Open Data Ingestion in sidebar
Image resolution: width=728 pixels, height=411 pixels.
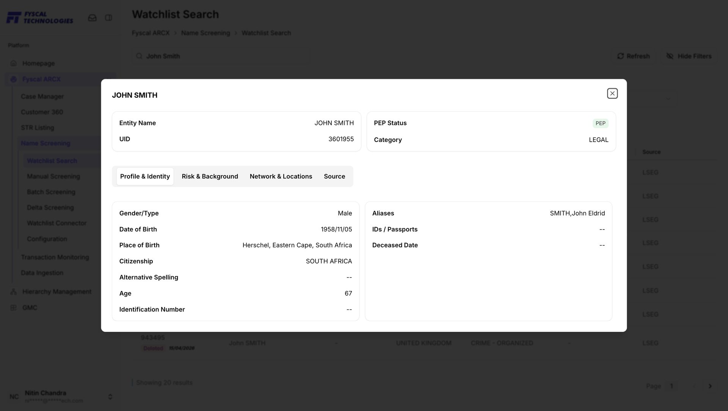click(42, 273)
